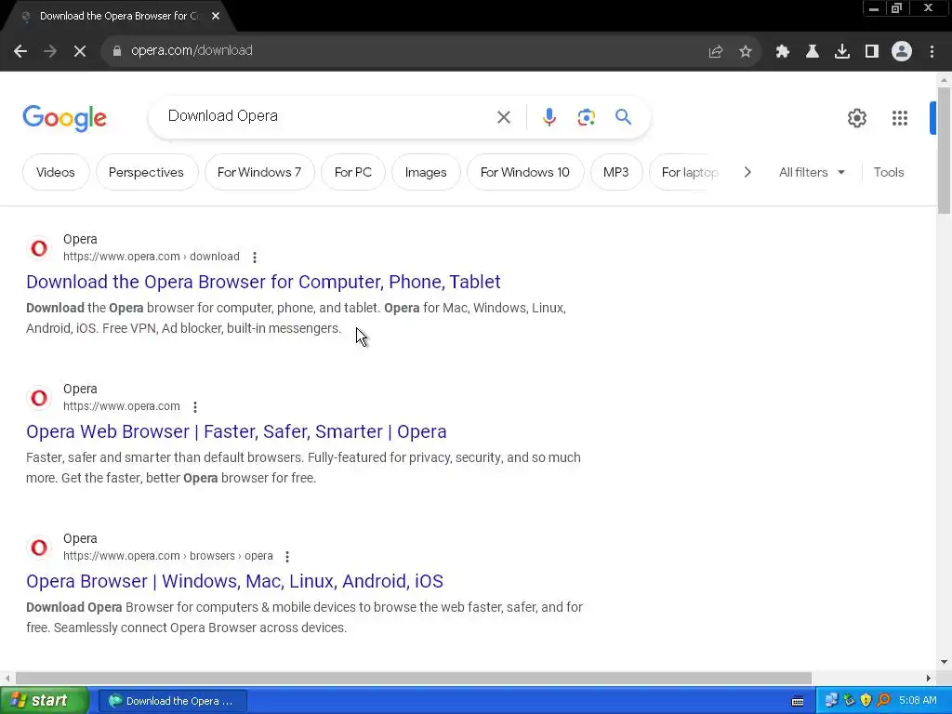Open more options for opera.com › download result
Screen dimensions: 952x714
255,258
